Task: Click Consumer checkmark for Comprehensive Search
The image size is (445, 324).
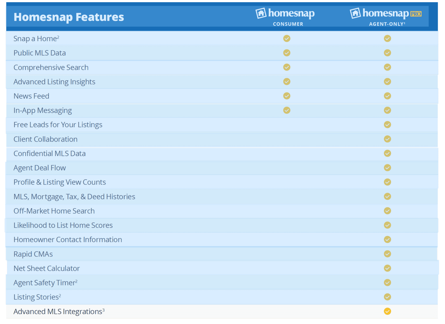Action: click(287, 67)
